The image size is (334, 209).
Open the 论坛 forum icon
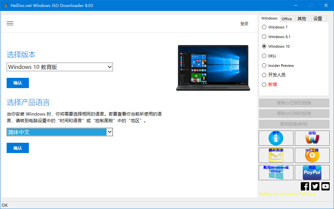tap(312, 138)
